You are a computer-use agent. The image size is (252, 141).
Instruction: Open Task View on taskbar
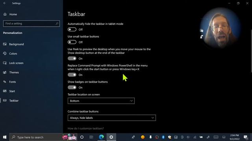point(91,137)
